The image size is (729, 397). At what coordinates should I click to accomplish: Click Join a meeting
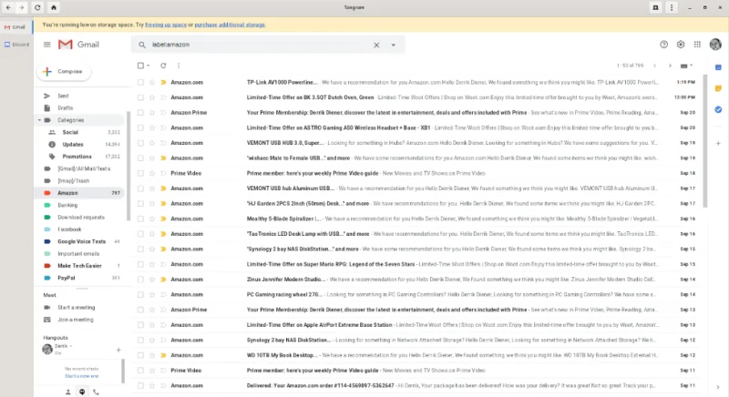coord(76,320)
